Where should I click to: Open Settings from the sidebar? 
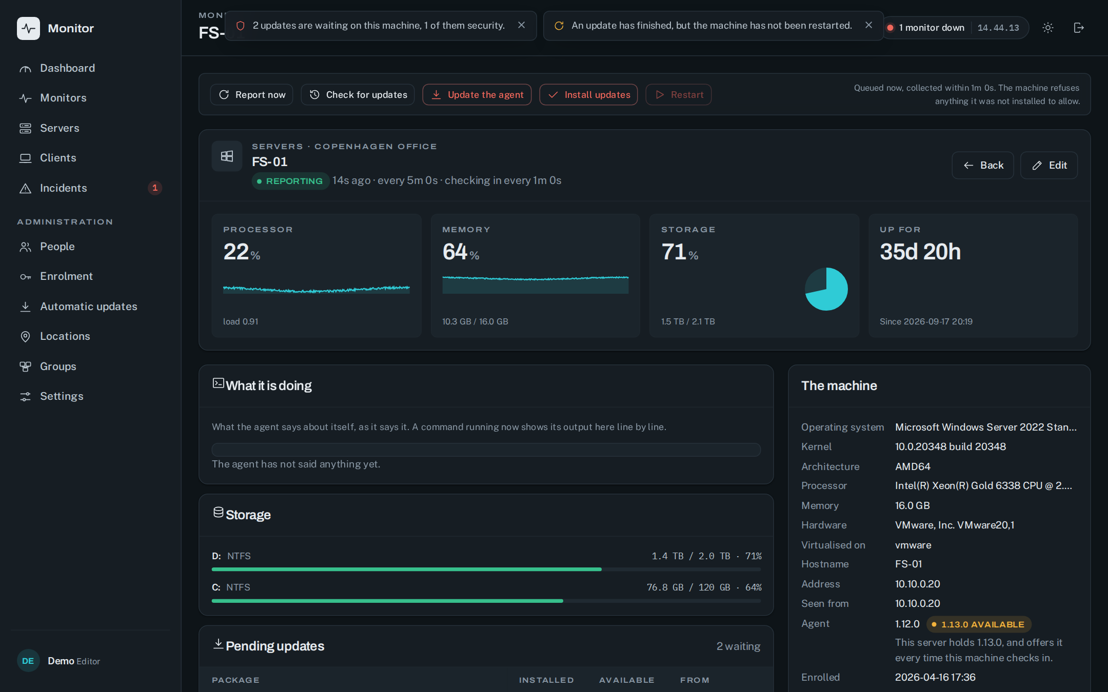pyautogui.click(x=90, y=396)
